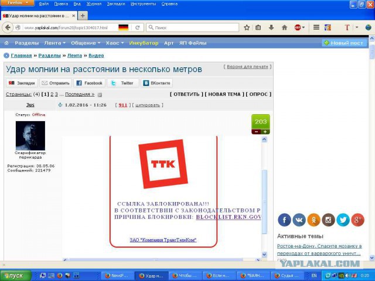This screenshot has width=375, height=281.
Task: Open the dropdown arrow next to T icon
Action: click(x=357, y=28)
